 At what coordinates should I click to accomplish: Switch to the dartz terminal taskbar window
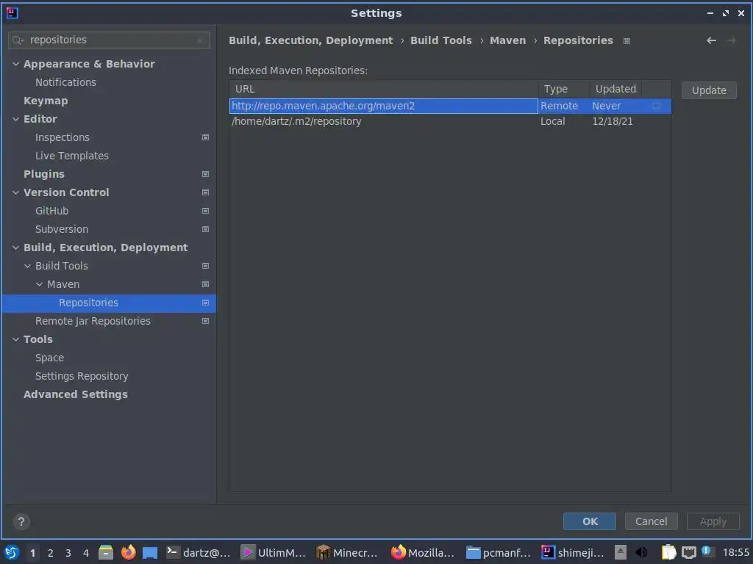[x=199, y=552]
